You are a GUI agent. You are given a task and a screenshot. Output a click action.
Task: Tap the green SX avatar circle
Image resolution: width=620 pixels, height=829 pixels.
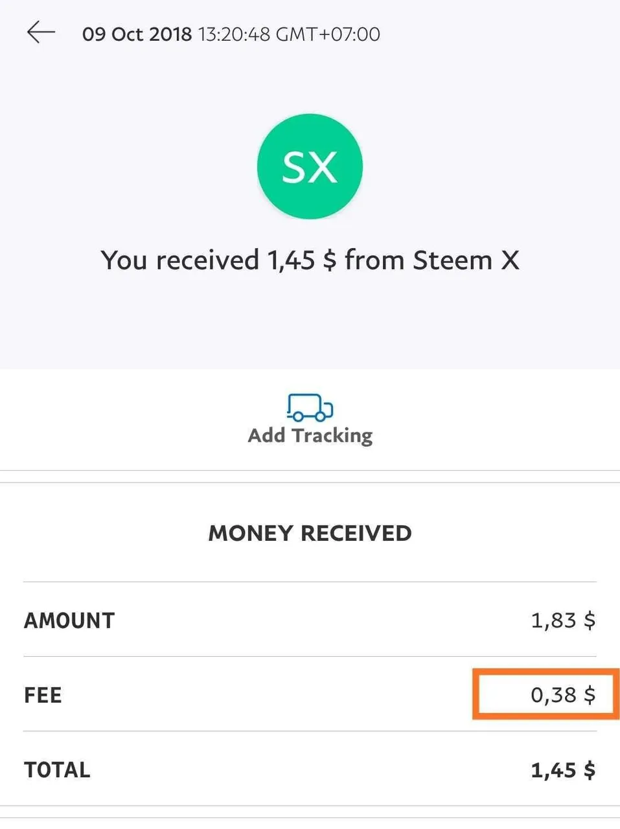[x=310, y=166]
